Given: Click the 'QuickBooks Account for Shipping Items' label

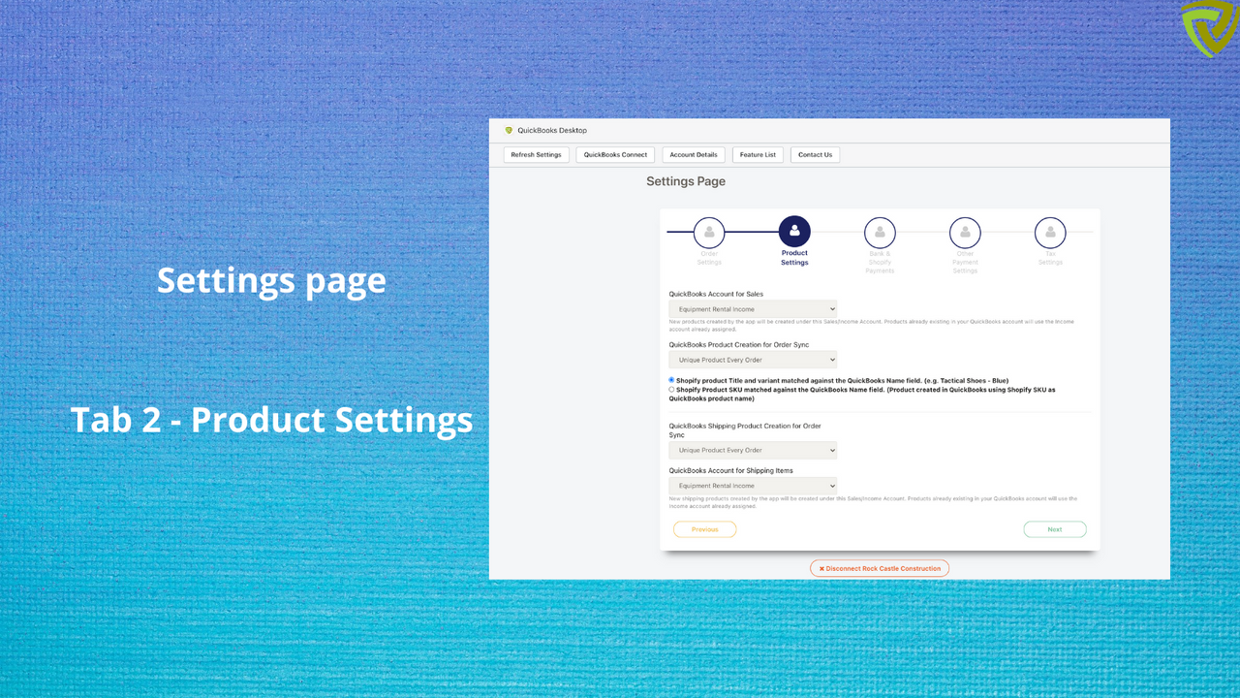Looking at the screenshot, I should click(731, 470).
